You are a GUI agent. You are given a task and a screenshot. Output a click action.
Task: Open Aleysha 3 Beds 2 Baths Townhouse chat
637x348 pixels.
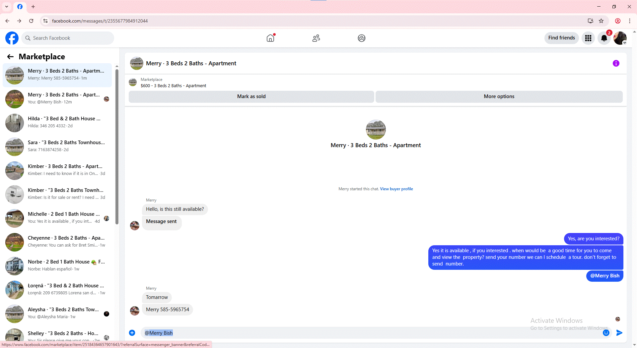coord(57,314)
